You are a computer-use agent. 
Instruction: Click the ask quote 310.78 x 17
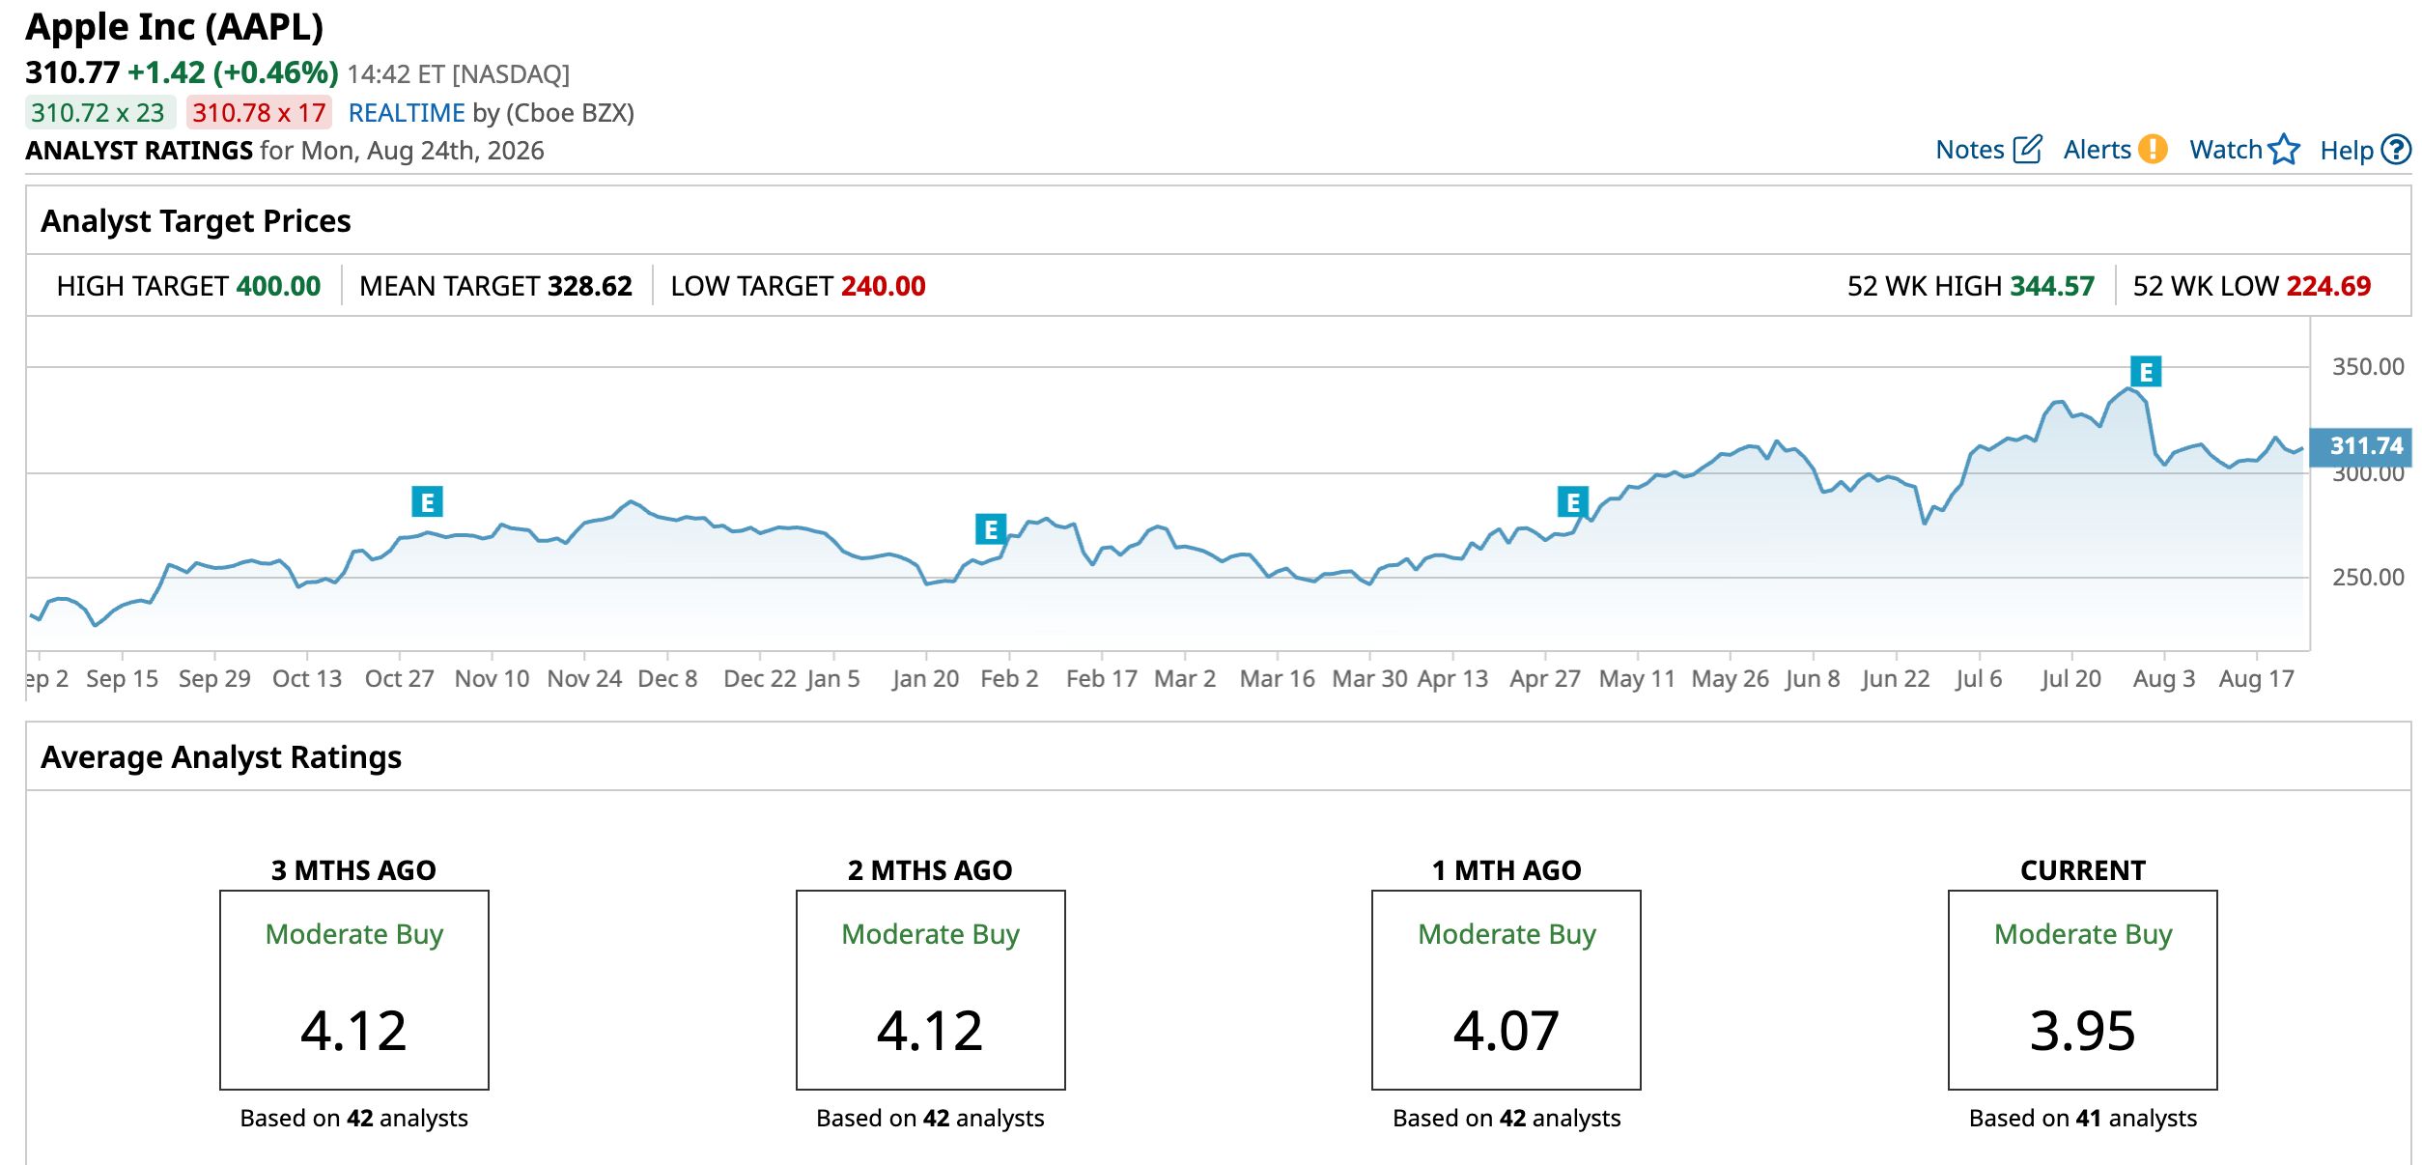260,113
